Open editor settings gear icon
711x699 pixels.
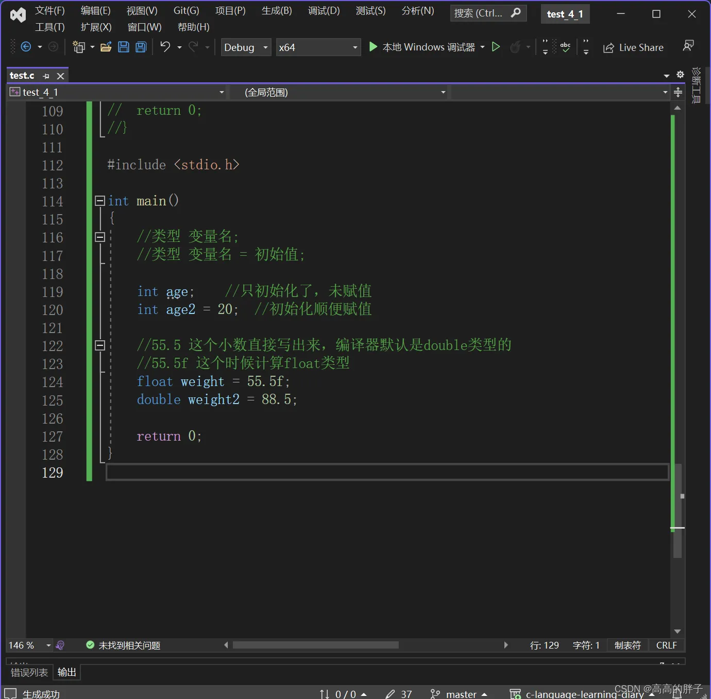[x=680, y=75]
